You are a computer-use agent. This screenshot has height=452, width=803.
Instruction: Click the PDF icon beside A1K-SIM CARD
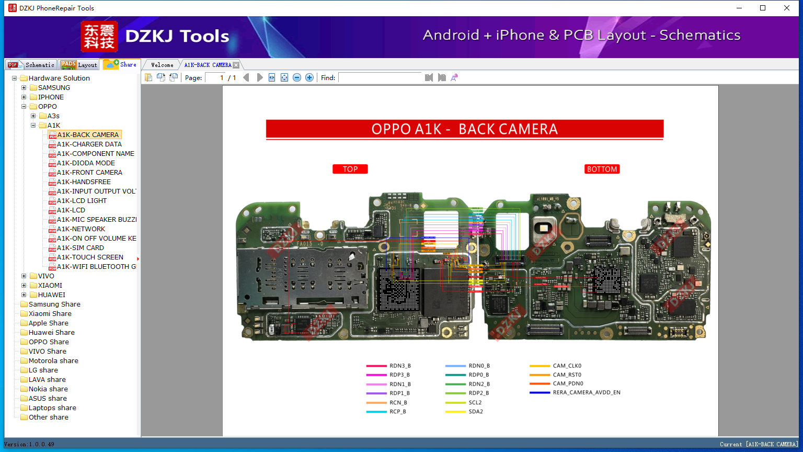52,248
